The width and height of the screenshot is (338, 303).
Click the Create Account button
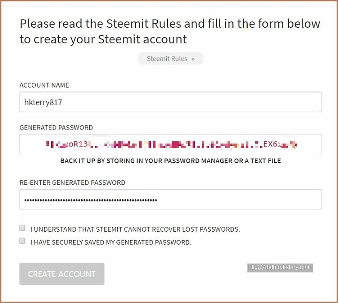click(x=62, y=274)
